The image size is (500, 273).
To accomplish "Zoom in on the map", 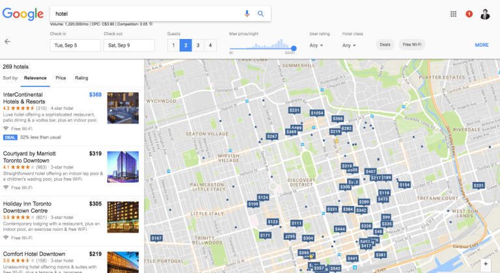I will pos(485,264).
